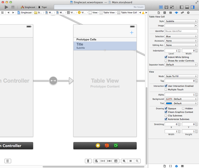The image size is (199, 168).
Task: Toggle the Opaque checkbox
Action: 166,108
